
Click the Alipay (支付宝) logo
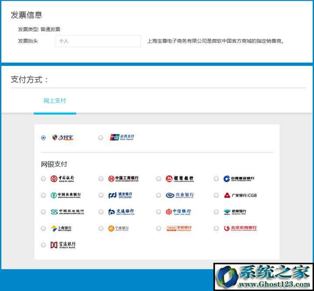pyautogui.click(x=62, y=137)
